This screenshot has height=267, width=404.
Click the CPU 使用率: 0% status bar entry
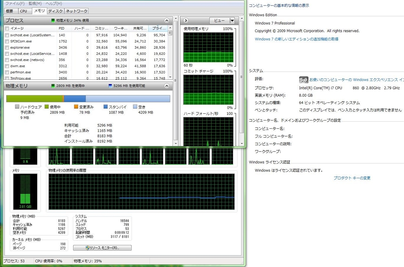[49, 261]
